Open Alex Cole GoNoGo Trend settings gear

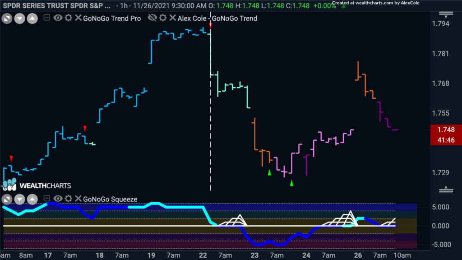163,18
